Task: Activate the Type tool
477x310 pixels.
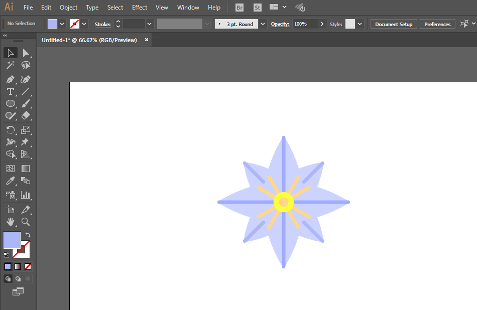Action: [x=11, y=91]
